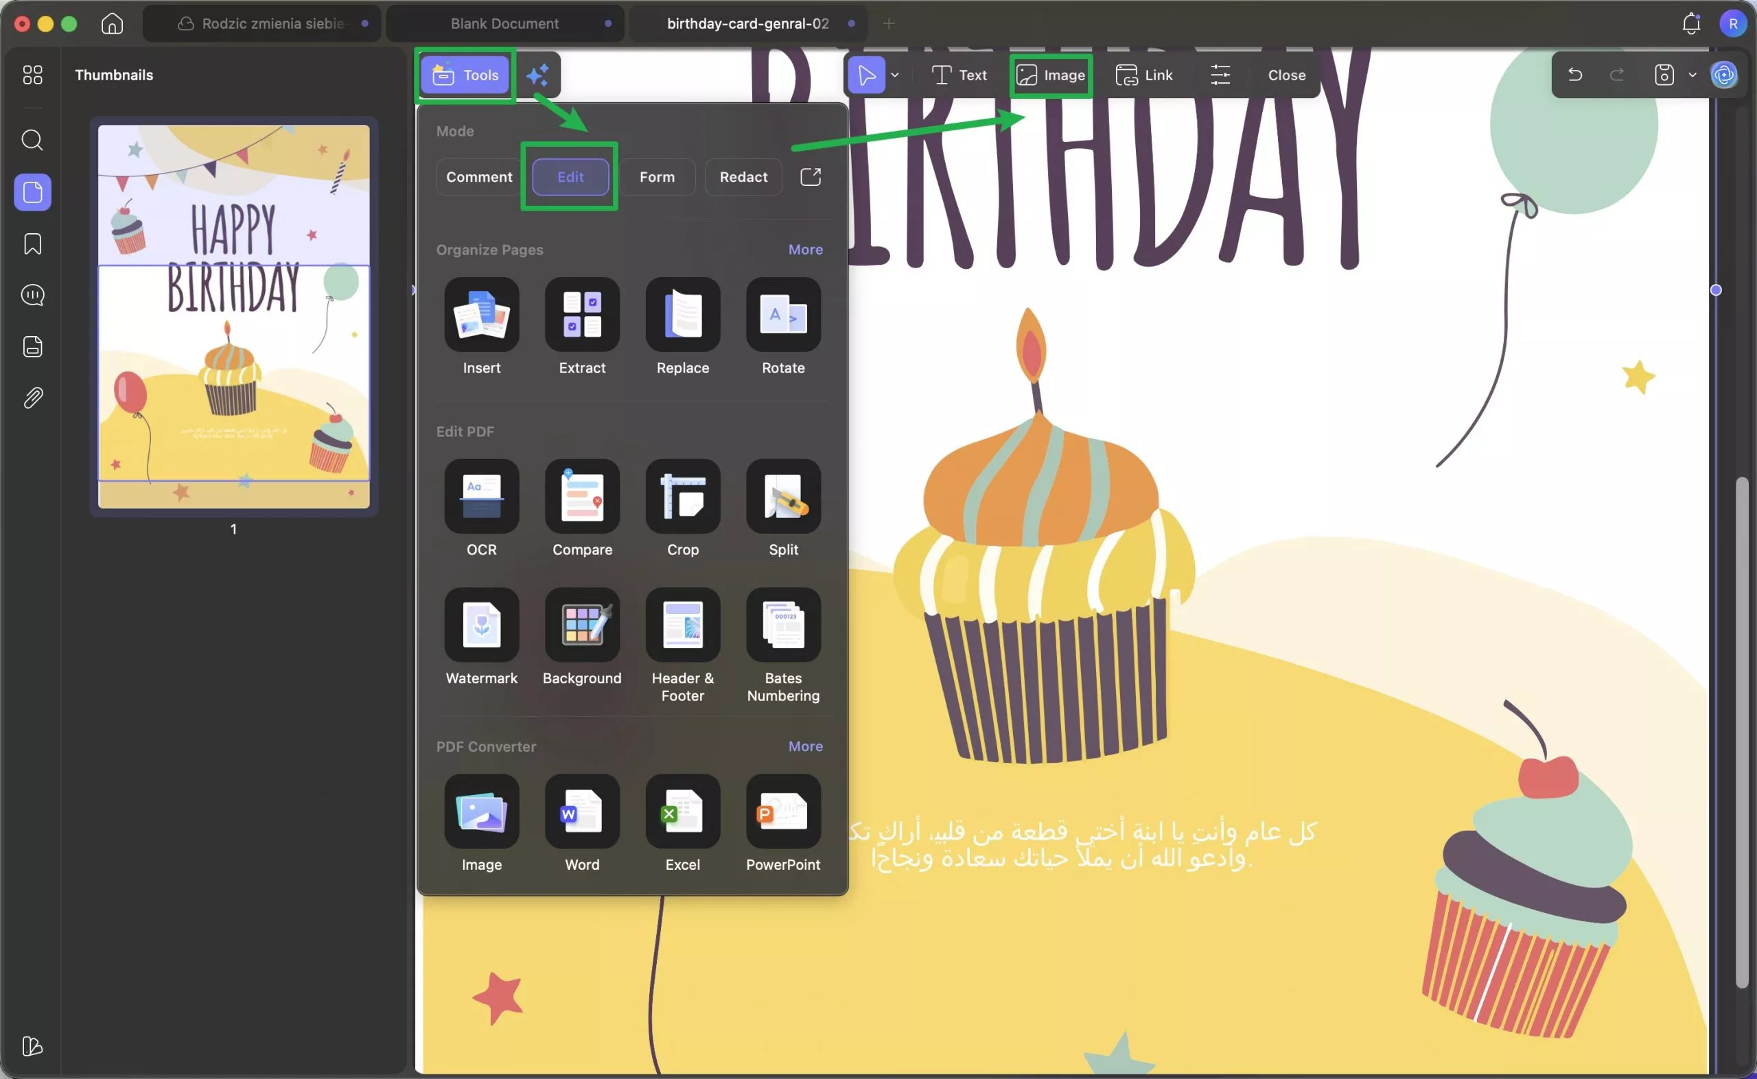
Task: Click the Link tool button
Action: click(1143, 75)
